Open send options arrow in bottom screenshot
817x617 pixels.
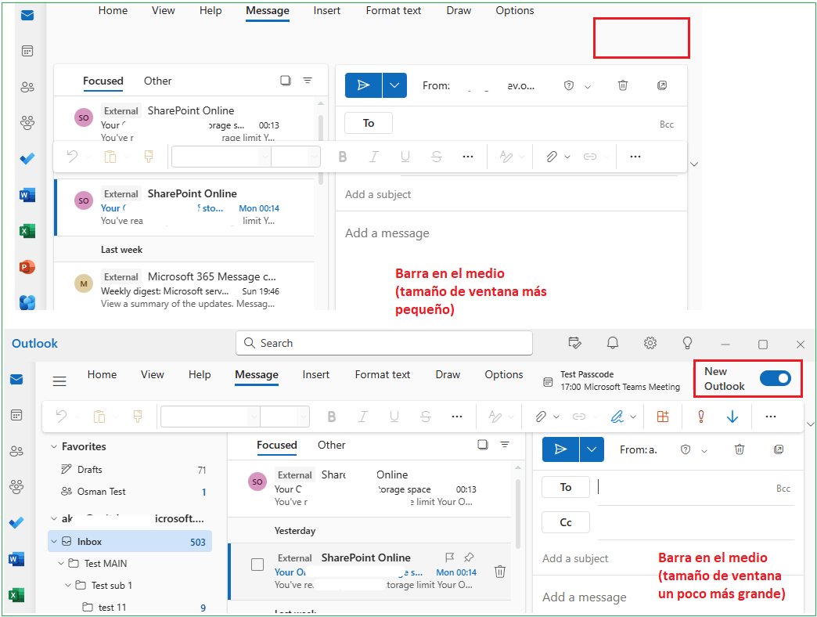(x=592, y=449)
